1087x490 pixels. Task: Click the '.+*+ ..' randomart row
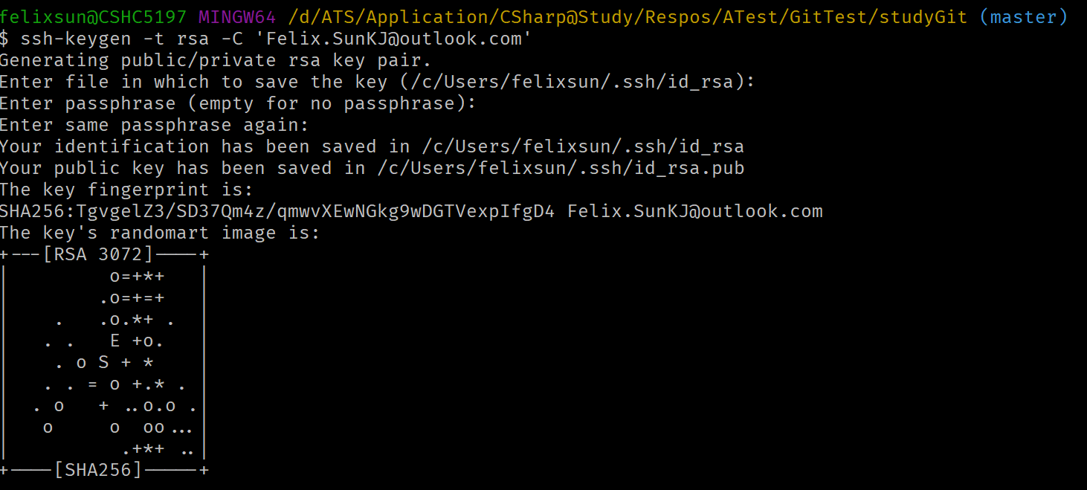point(158,449)
